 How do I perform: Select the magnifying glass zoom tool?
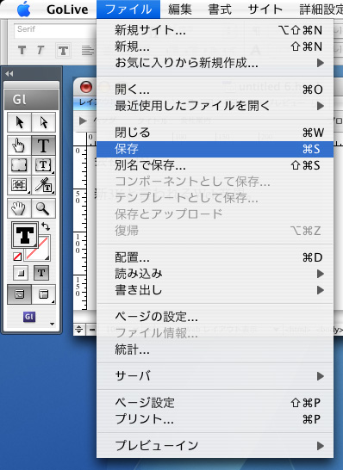(43, 208)
